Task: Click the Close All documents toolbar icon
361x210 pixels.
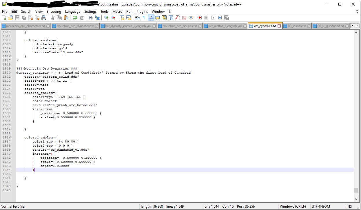Action: coord(37,18)
